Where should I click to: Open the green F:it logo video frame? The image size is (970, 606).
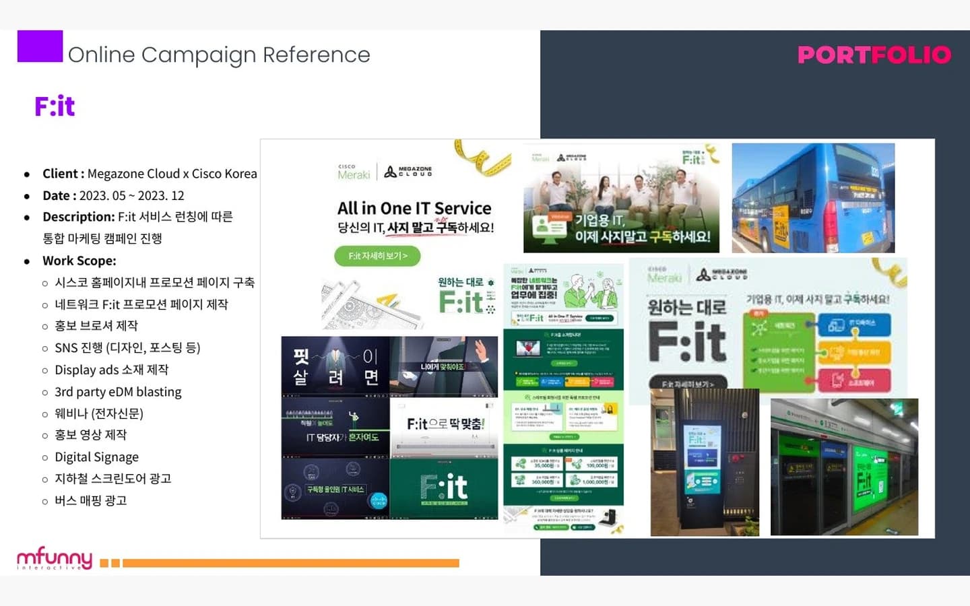[x=444, y=489]
